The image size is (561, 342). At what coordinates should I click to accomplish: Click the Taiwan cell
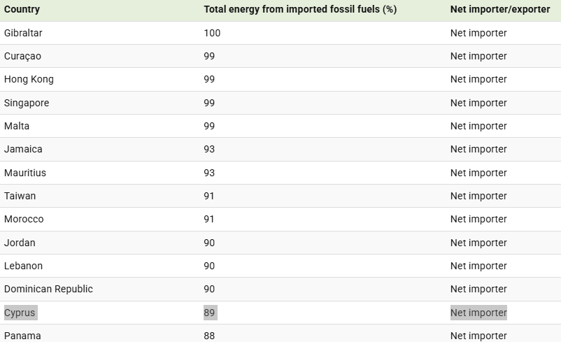pyautogui.click(x=20, y=196)
